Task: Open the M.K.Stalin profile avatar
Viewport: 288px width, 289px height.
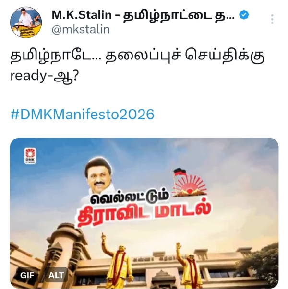Action: 26,23
